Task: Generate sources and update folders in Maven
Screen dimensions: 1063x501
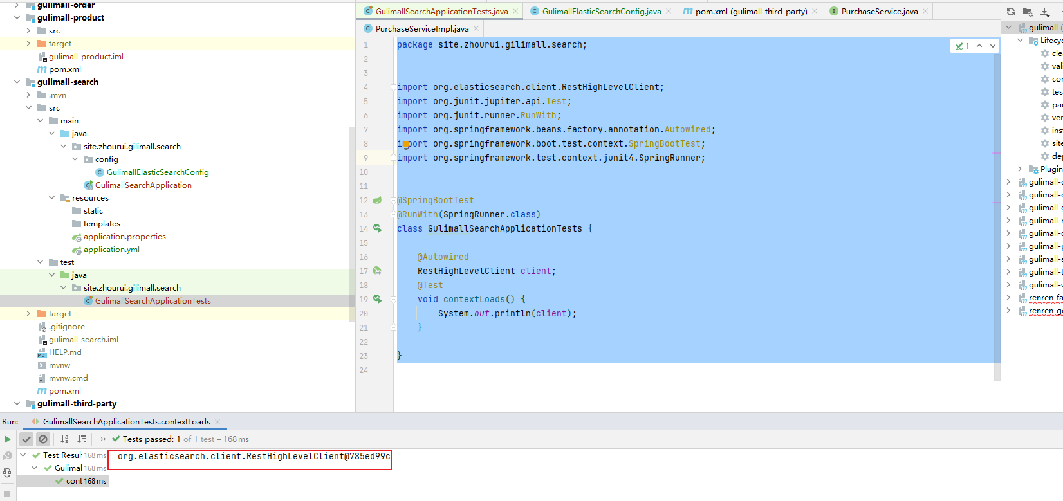Action: 1028,12
